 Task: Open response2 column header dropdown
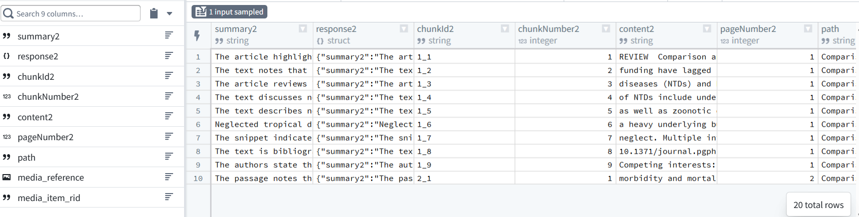pos(404,29)
